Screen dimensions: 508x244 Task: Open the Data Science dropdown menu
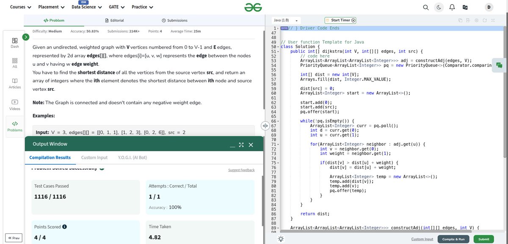pos(87,7)
